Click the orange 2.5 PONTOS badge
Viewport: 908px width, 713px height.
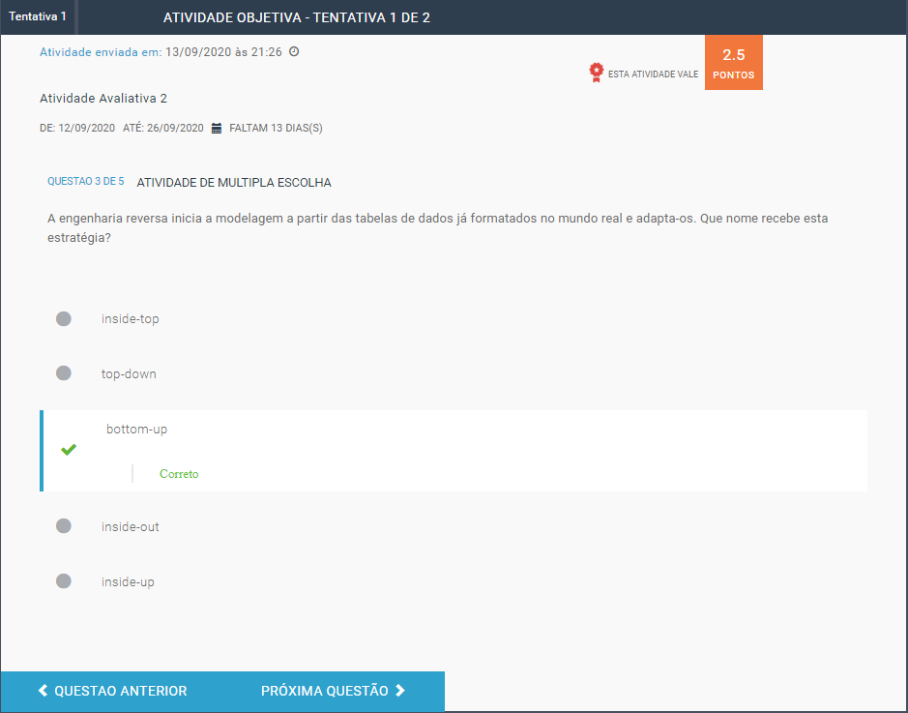coord(734,63)
